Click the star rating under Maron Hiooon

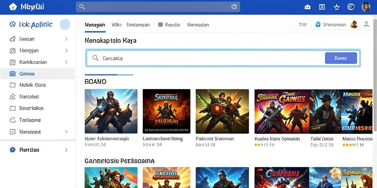[353, 145]
